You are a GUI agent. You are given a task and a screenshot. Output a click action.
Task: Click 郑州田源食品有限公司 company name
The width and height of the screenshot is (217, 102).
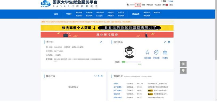(156, 97)
